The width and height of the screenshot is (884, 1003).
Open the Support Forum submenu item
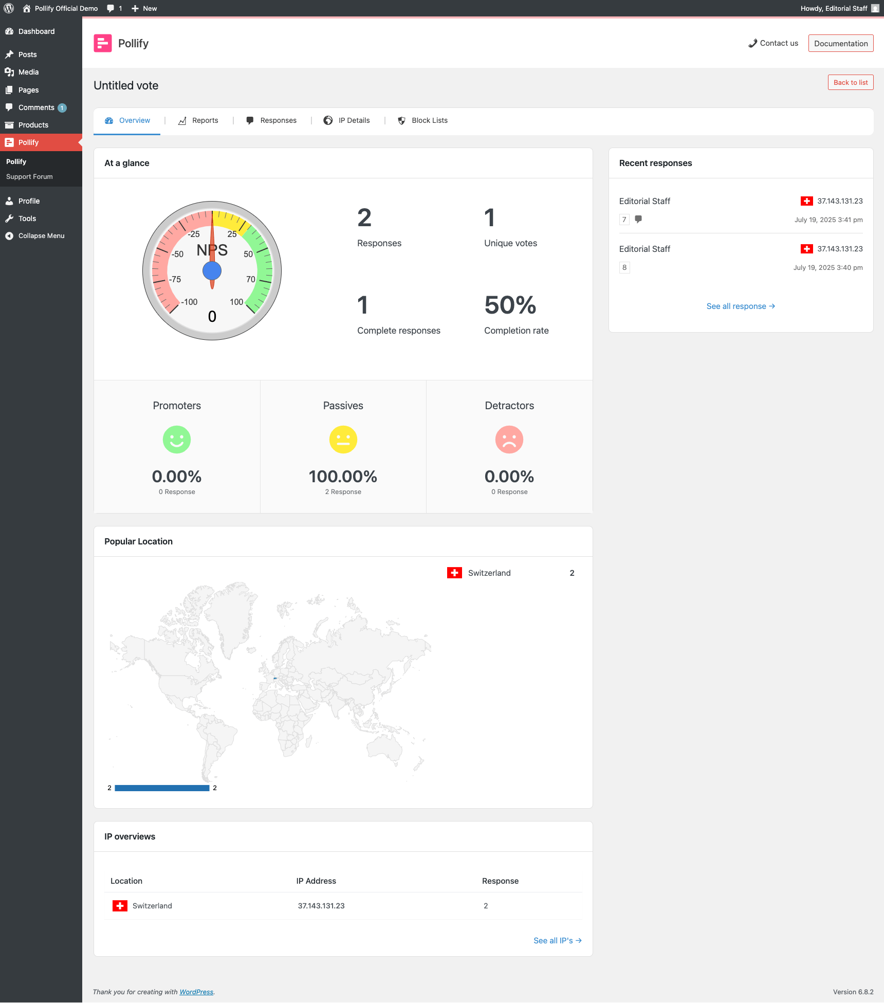[x=29, y=176]
